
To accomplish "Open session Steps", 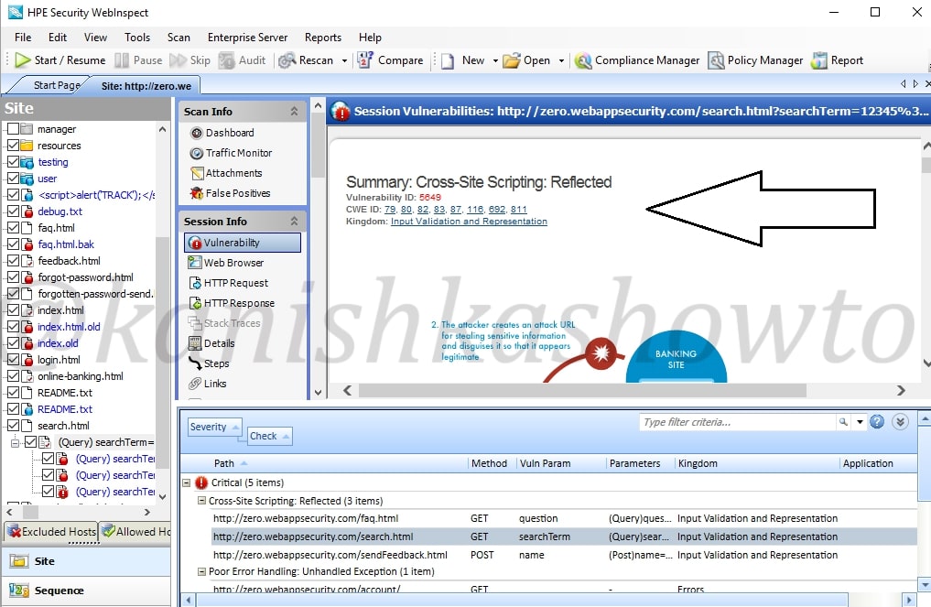I will click(x=209, y=363).
